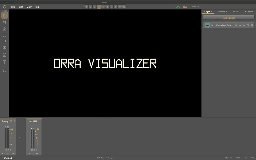Switch to the Layers tab
Screen dimensions: 256x160
click(x=208, y=11)
